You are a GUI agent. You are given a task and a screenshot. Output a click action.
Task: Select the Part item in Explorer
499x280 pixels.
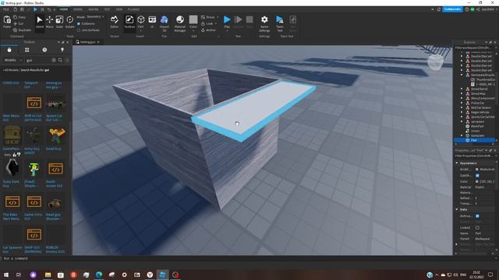point(474,140)
